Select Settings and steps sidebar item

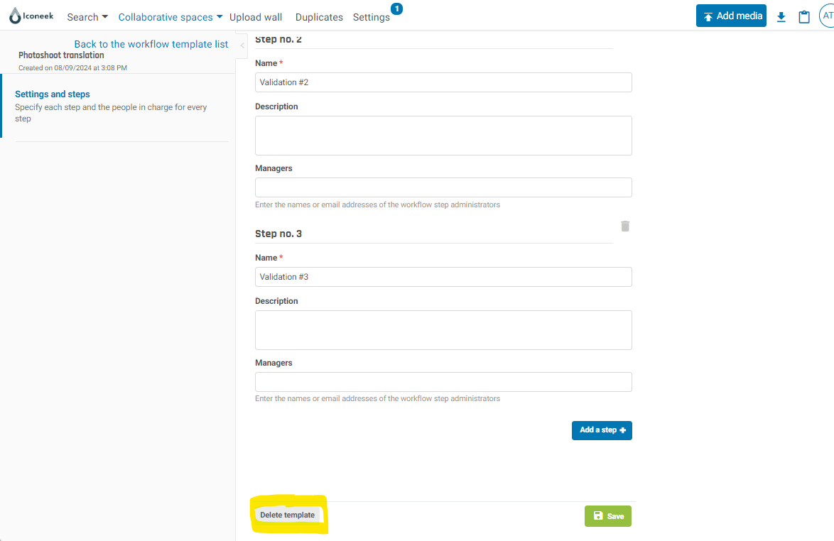click(x=53, y=94)
